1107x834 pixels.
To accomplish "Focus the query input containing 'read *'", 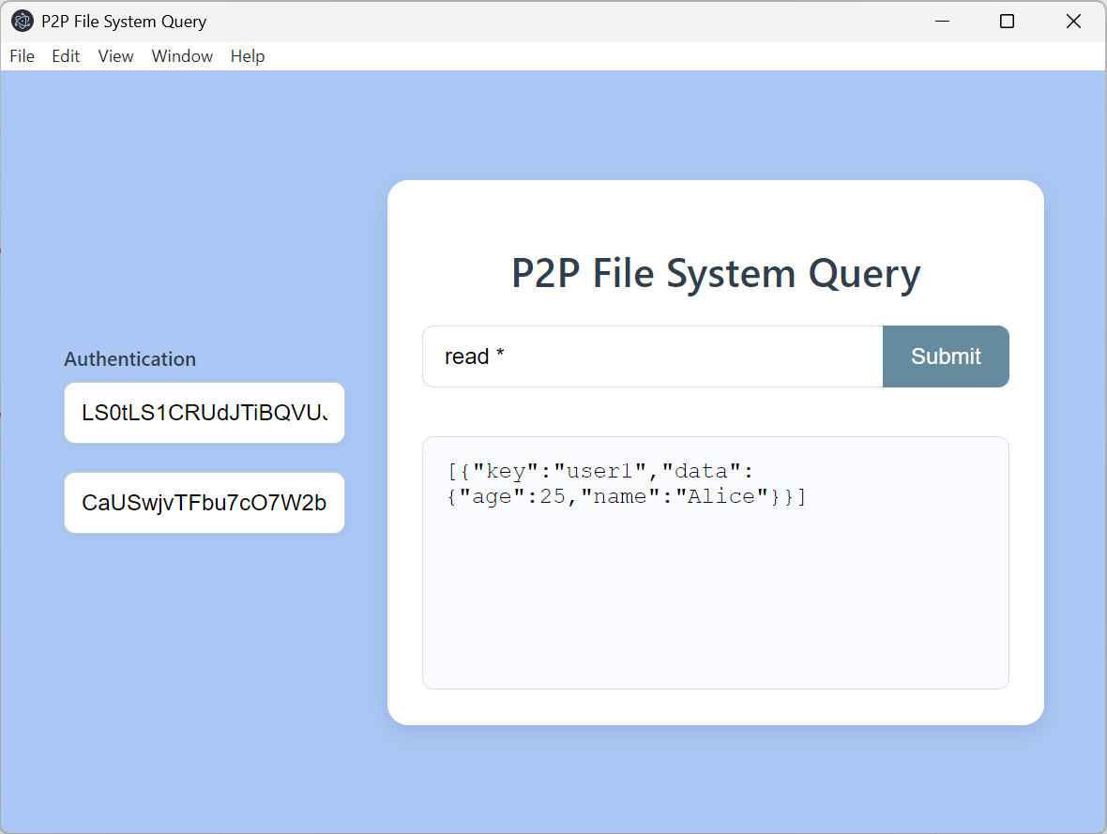I will click(652, 356).
